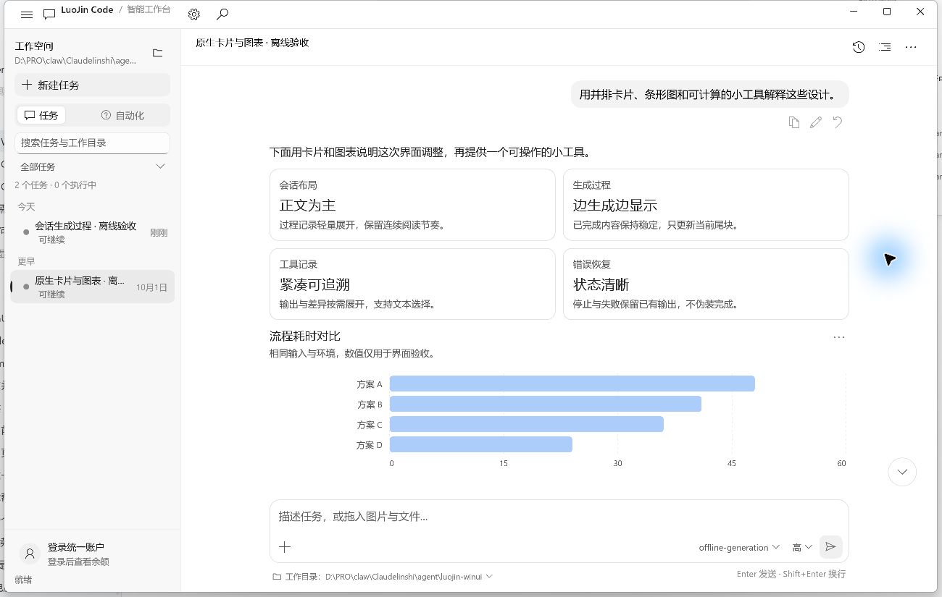Copy the user message with the copy icon

click(x=794, y=122)
